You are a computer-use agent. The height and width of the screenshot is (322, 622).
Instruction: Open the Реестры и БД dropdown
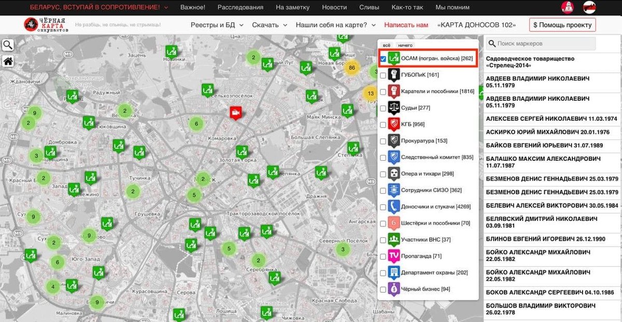(217, 25)
